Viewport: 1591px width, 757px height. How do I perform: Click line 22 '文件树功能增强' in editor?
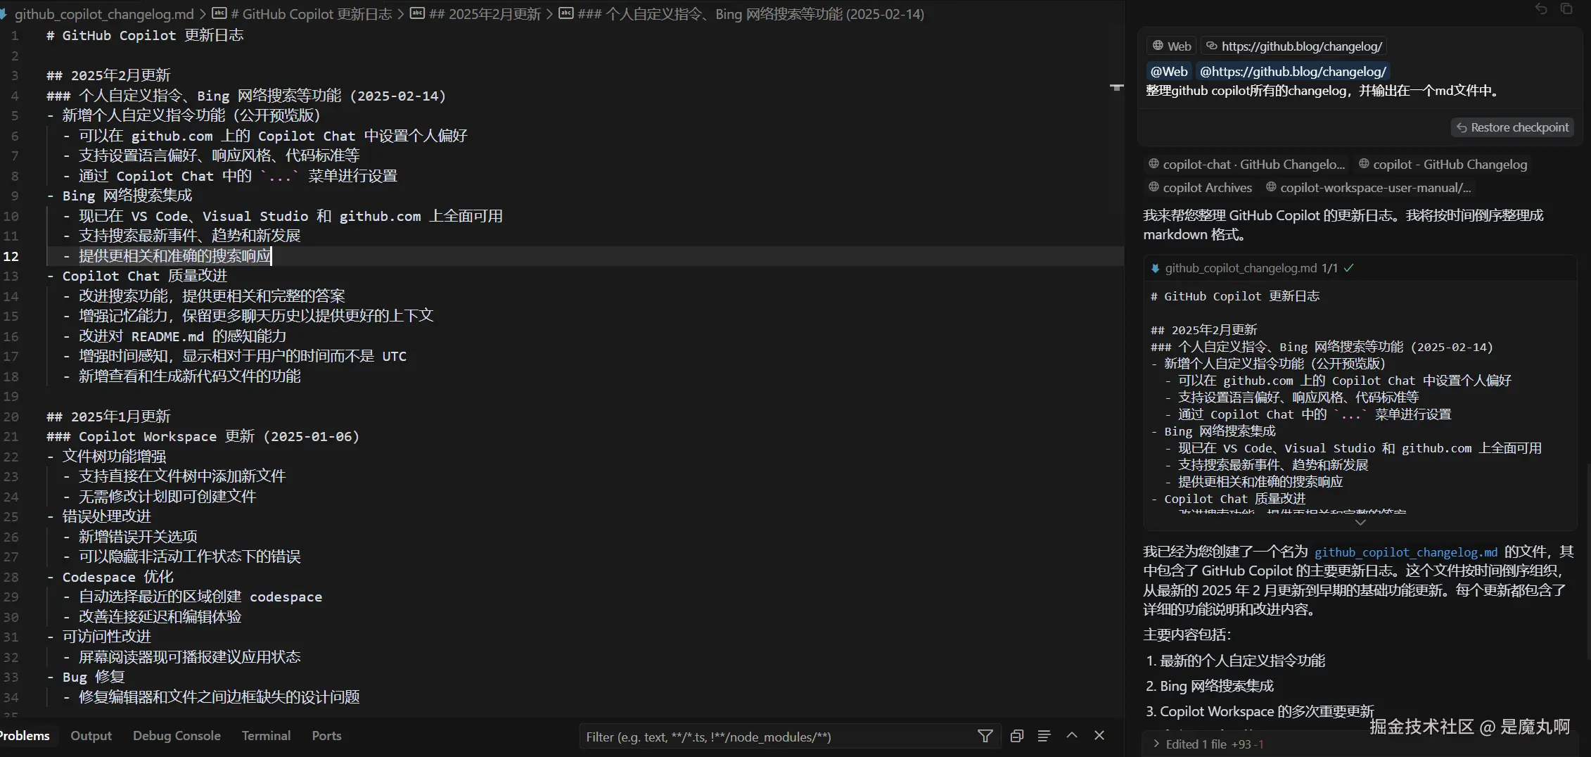point(114,457)
